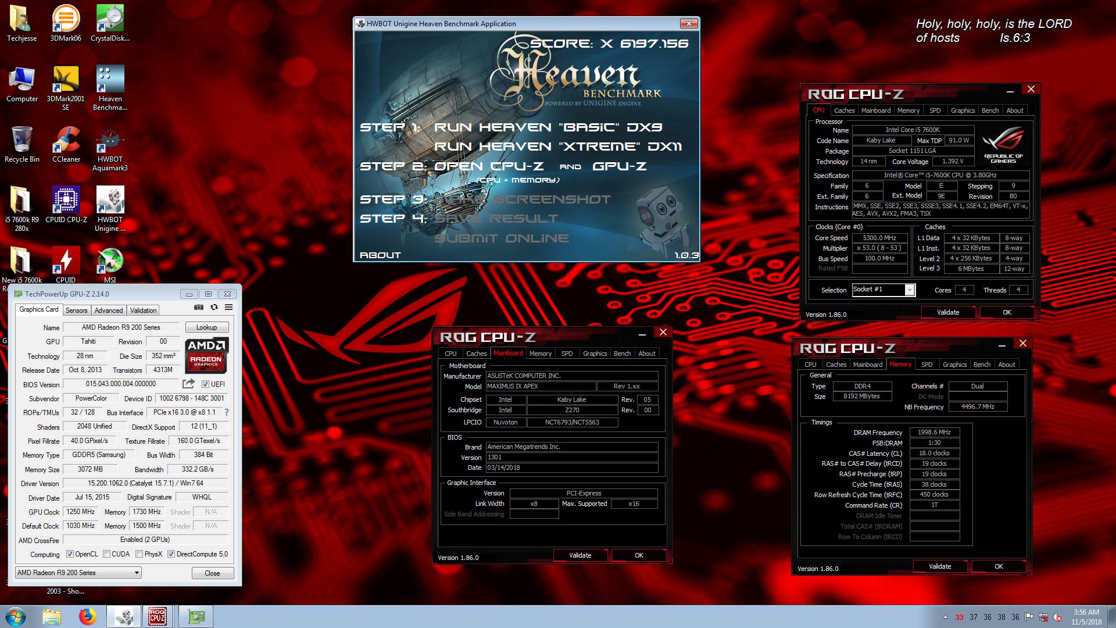Viewport: 1116px width, 628px height.
Task: Click GPU-Z link in HWBOT Heaven step 2
Action: click(x=619, y=166)
